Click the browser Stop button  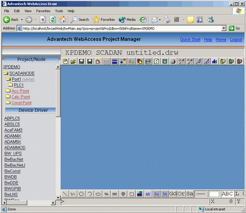[43, 20]
